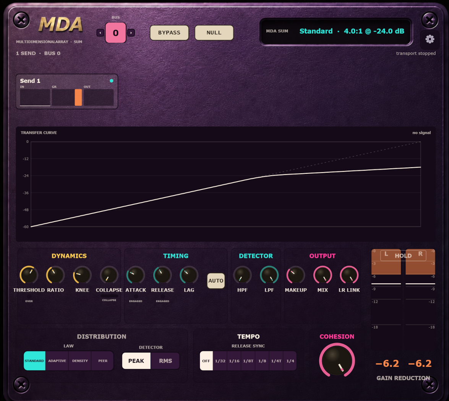Select ADAPTIVE distribution law

pos(57,361)
